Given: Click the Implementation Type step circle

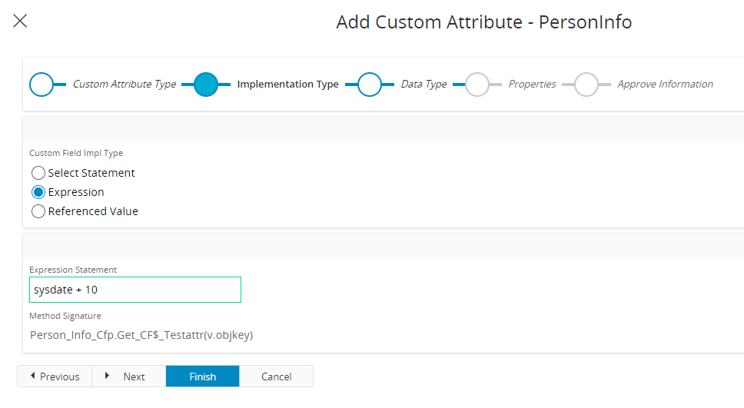Looking at the screenshot, I should (x=206, y=84).
